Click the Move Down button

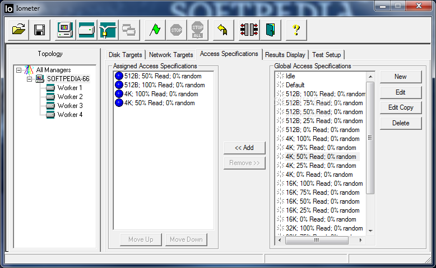tap(186, 239)
